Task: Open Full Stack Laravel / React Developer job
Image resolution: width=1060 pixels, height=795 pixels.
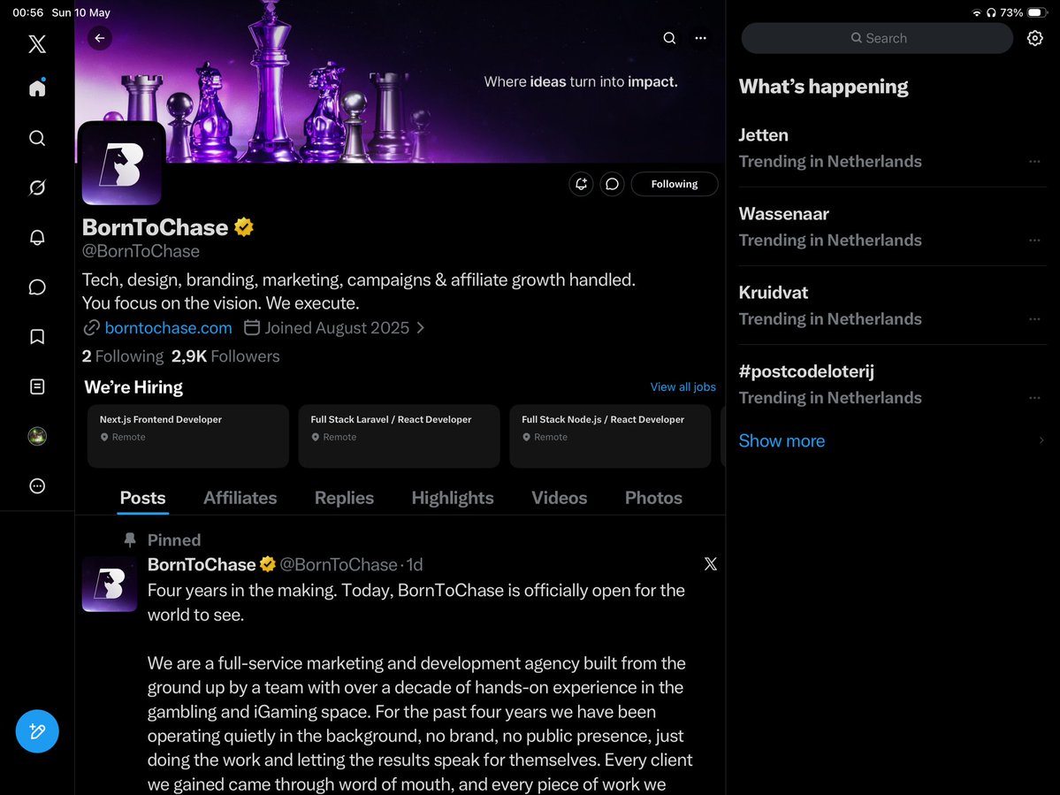Action: coord(399,436)
